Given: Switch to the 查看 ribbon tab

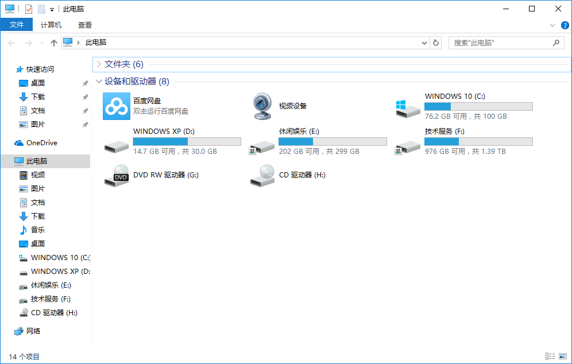Looking at the screenshot, I should click(85, 25).
